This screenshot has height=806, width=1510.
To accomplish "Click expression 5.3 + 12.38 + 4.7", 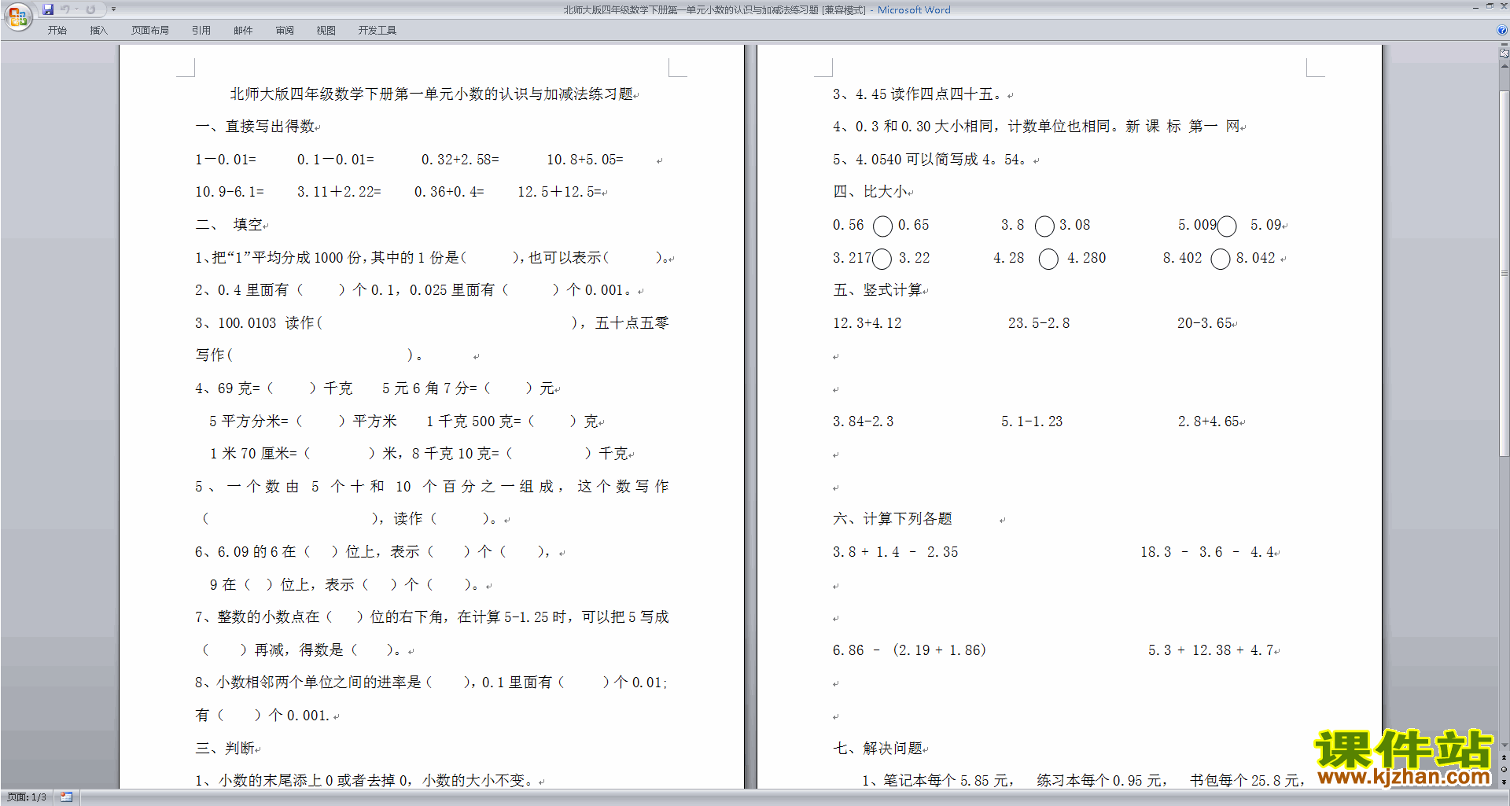I will (1211, 650).
